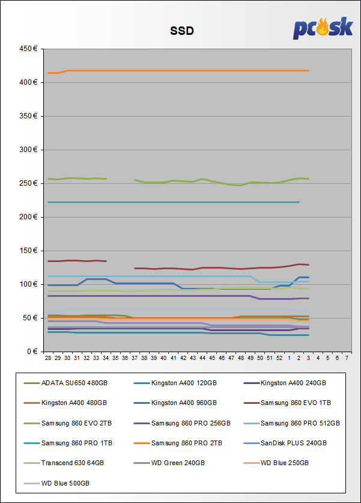361x503 pixels.
Task: Click the Samsung 860 PRO 2TB legend entry
Action: coord(178,443)
